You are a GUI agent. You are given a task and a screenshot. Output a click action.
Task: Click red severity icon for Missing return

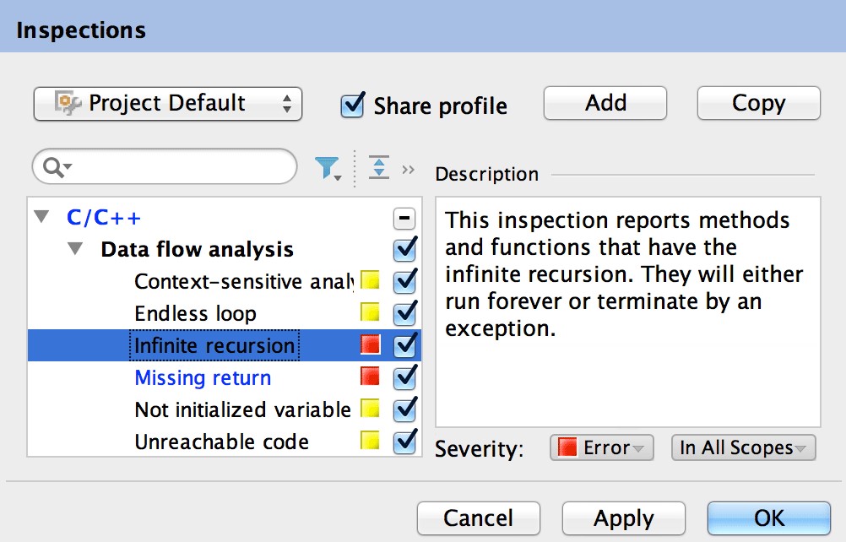pos(370,377)
